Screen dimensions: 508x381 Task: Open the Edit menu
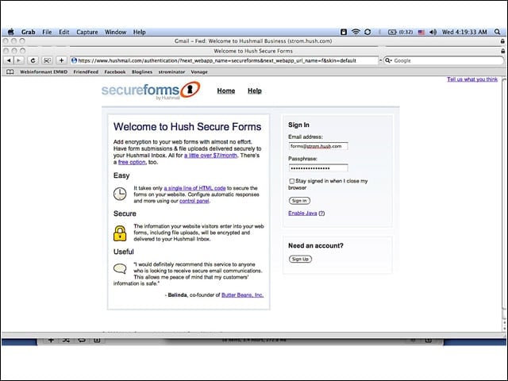tap(64, 32)
